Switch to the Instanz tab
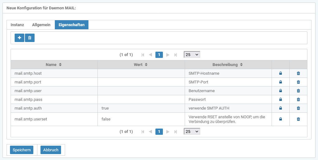Viewport: 318px width, 160px height. (17, 25)
